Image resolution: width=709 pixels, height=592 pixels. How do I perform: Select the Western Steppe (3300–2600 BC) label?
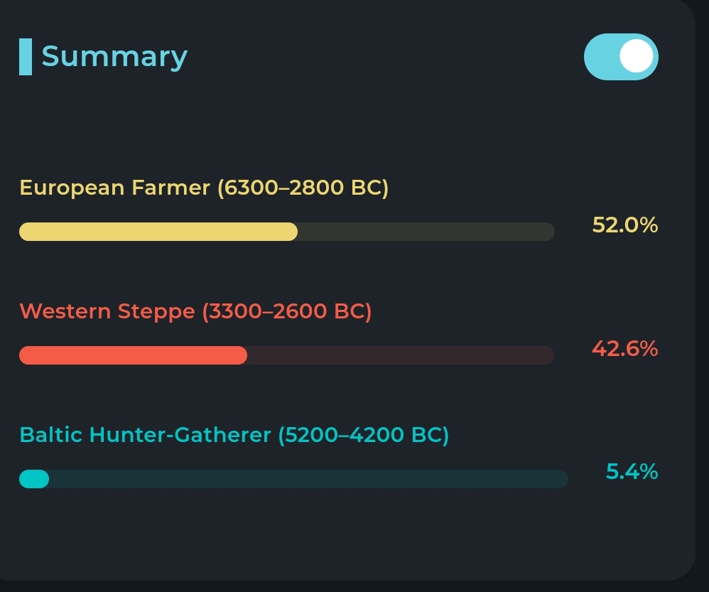(195, 311)
